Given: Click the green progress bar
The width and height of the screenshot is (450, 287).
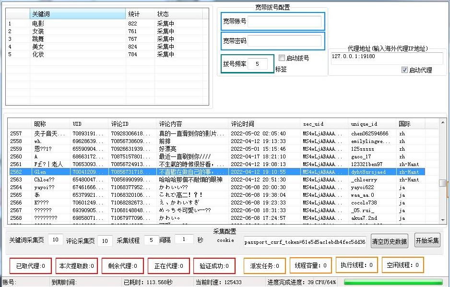Looking at the screenshot, I should click(x=392, y=282).
